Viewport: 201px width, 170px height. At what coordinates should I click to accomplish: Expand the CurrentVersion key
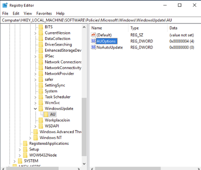click(35, 33)
